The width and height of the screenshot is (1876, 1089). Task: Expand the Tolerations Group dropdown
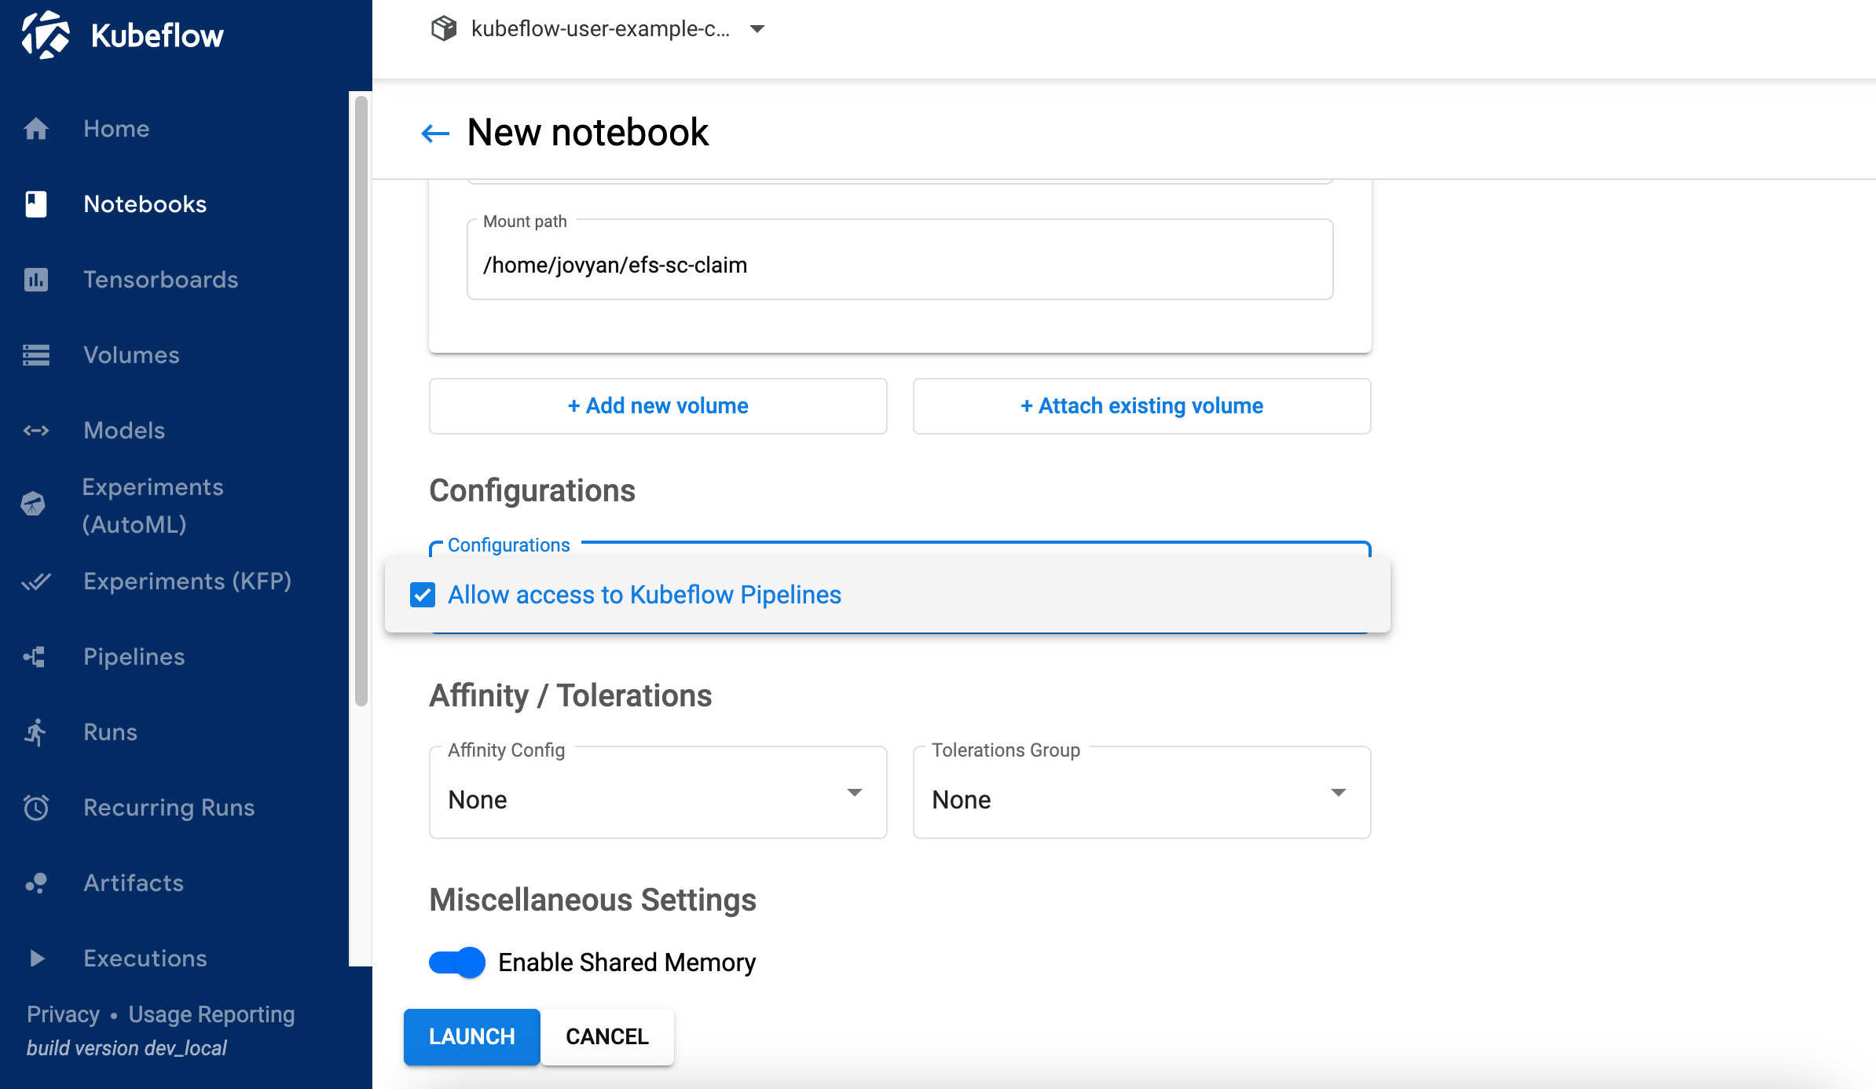tap(1141, 794)
